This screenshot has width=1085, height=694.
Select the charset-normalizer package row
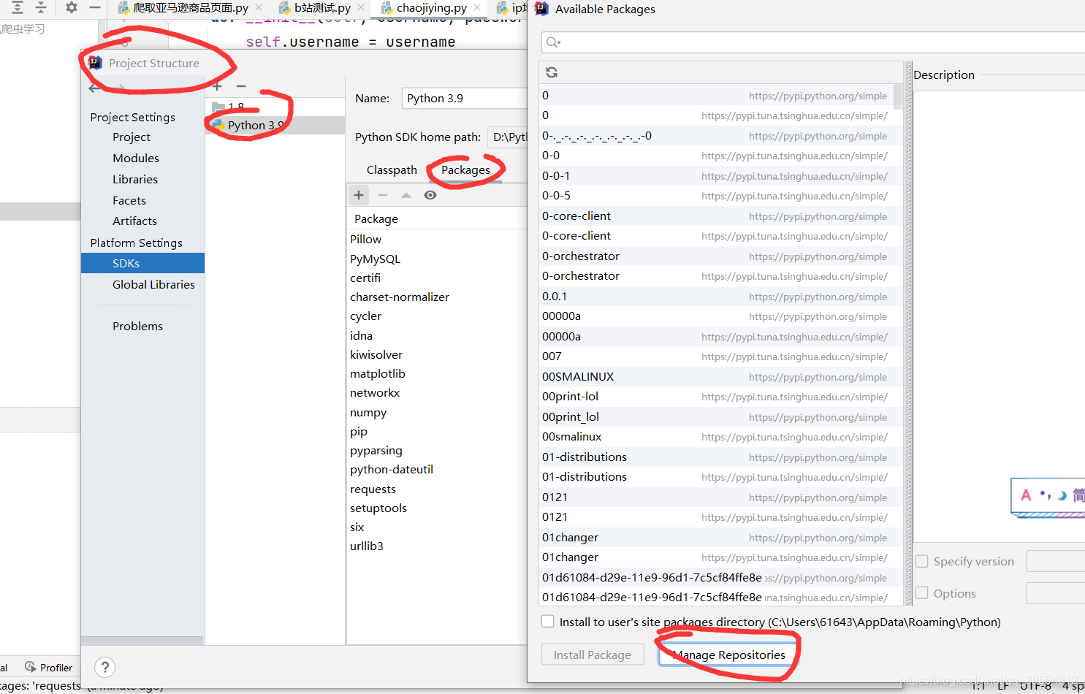coord(437,297)
